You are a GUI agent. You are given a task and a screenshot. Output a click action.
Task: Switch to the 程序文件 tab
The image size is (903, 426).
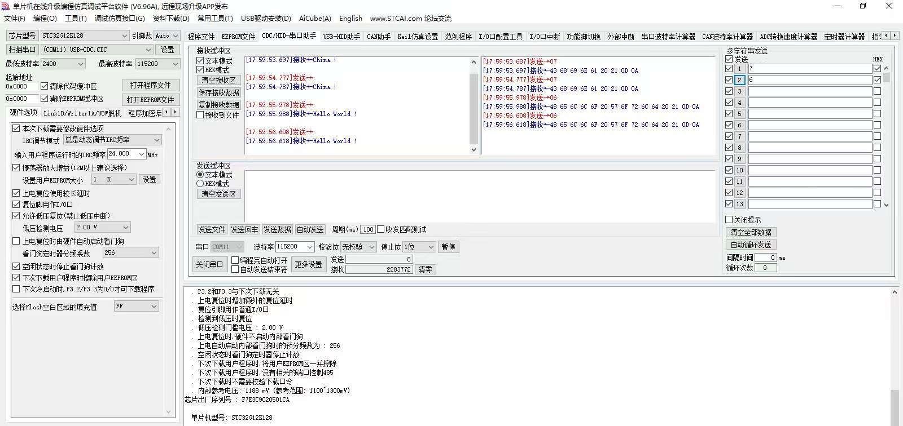point(201,37)
